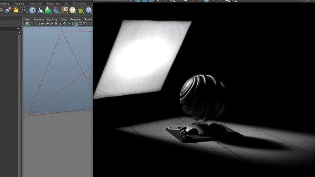Switch to the Rigging shelf tab
315x177 pixels.
click(19, 3)
